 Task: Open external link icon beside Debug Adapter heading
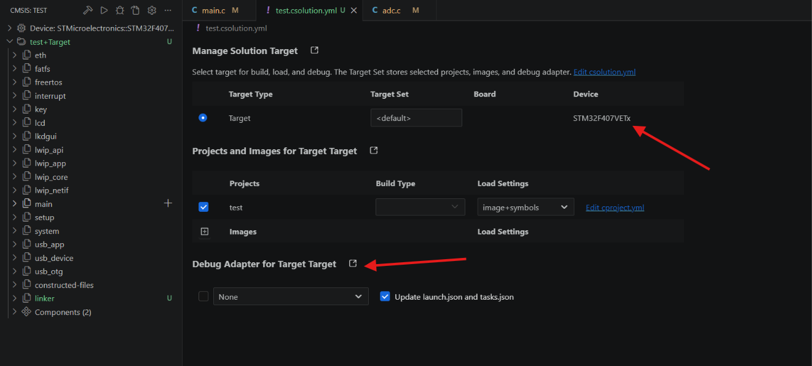click(353, 263)
